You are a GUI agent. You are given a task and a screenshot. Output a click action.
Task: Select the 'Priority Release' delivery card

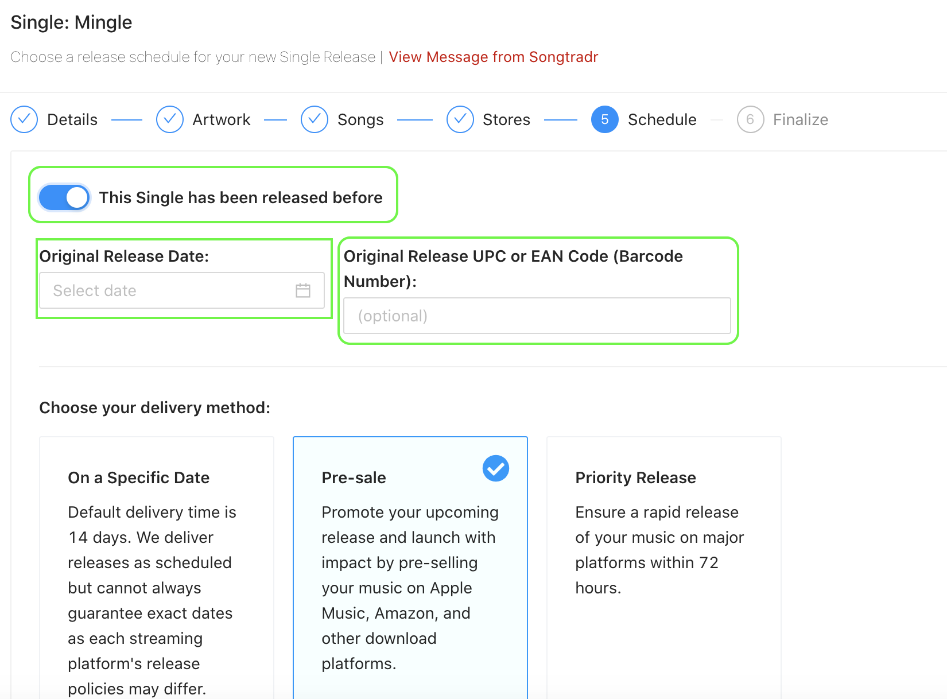point(664,568)
